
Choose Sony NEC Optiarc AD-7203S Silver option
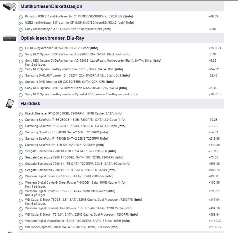tap(21, 61)
